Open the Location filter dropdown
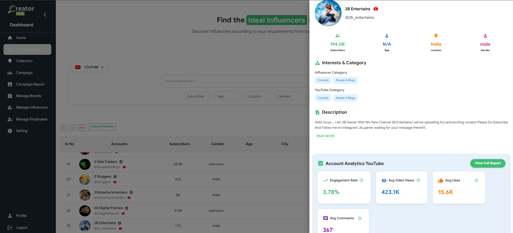 [x=257, y=96]
